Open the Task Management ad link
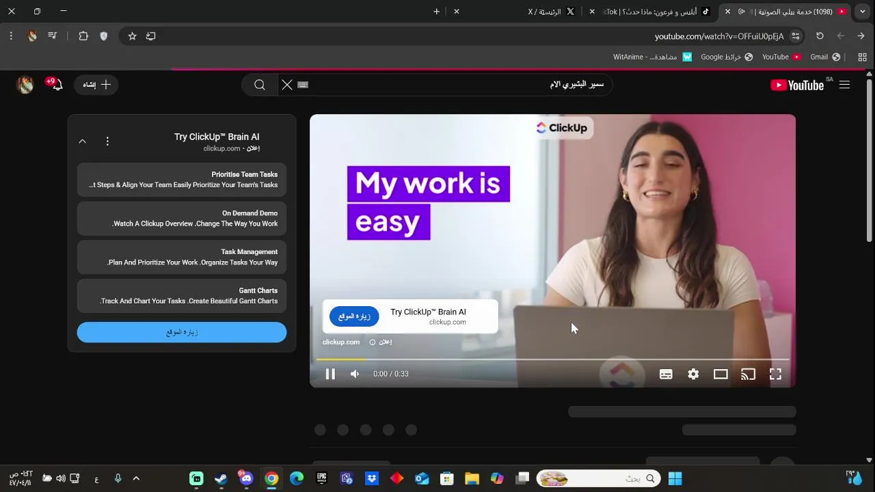The height and width of the screenshot is (492, 875). click(182, 257)
